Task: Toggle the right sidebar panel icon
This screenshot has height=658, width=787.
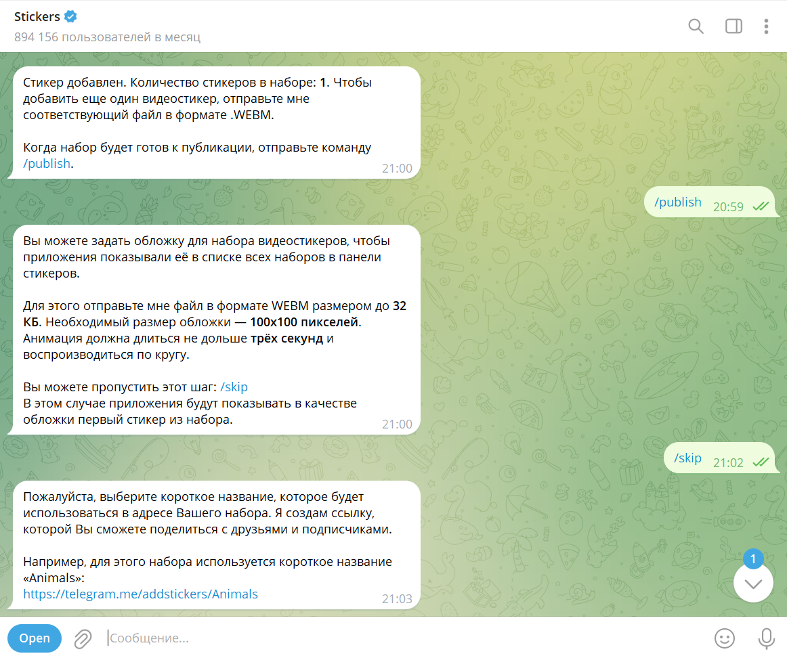Action: (733, 26)
